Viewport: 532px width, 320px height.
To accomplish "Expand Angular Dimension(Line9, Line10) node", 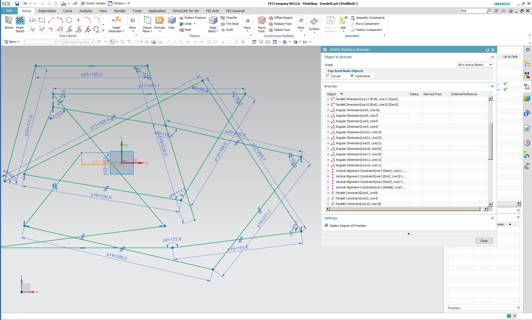I will click(x=328, y=110).
